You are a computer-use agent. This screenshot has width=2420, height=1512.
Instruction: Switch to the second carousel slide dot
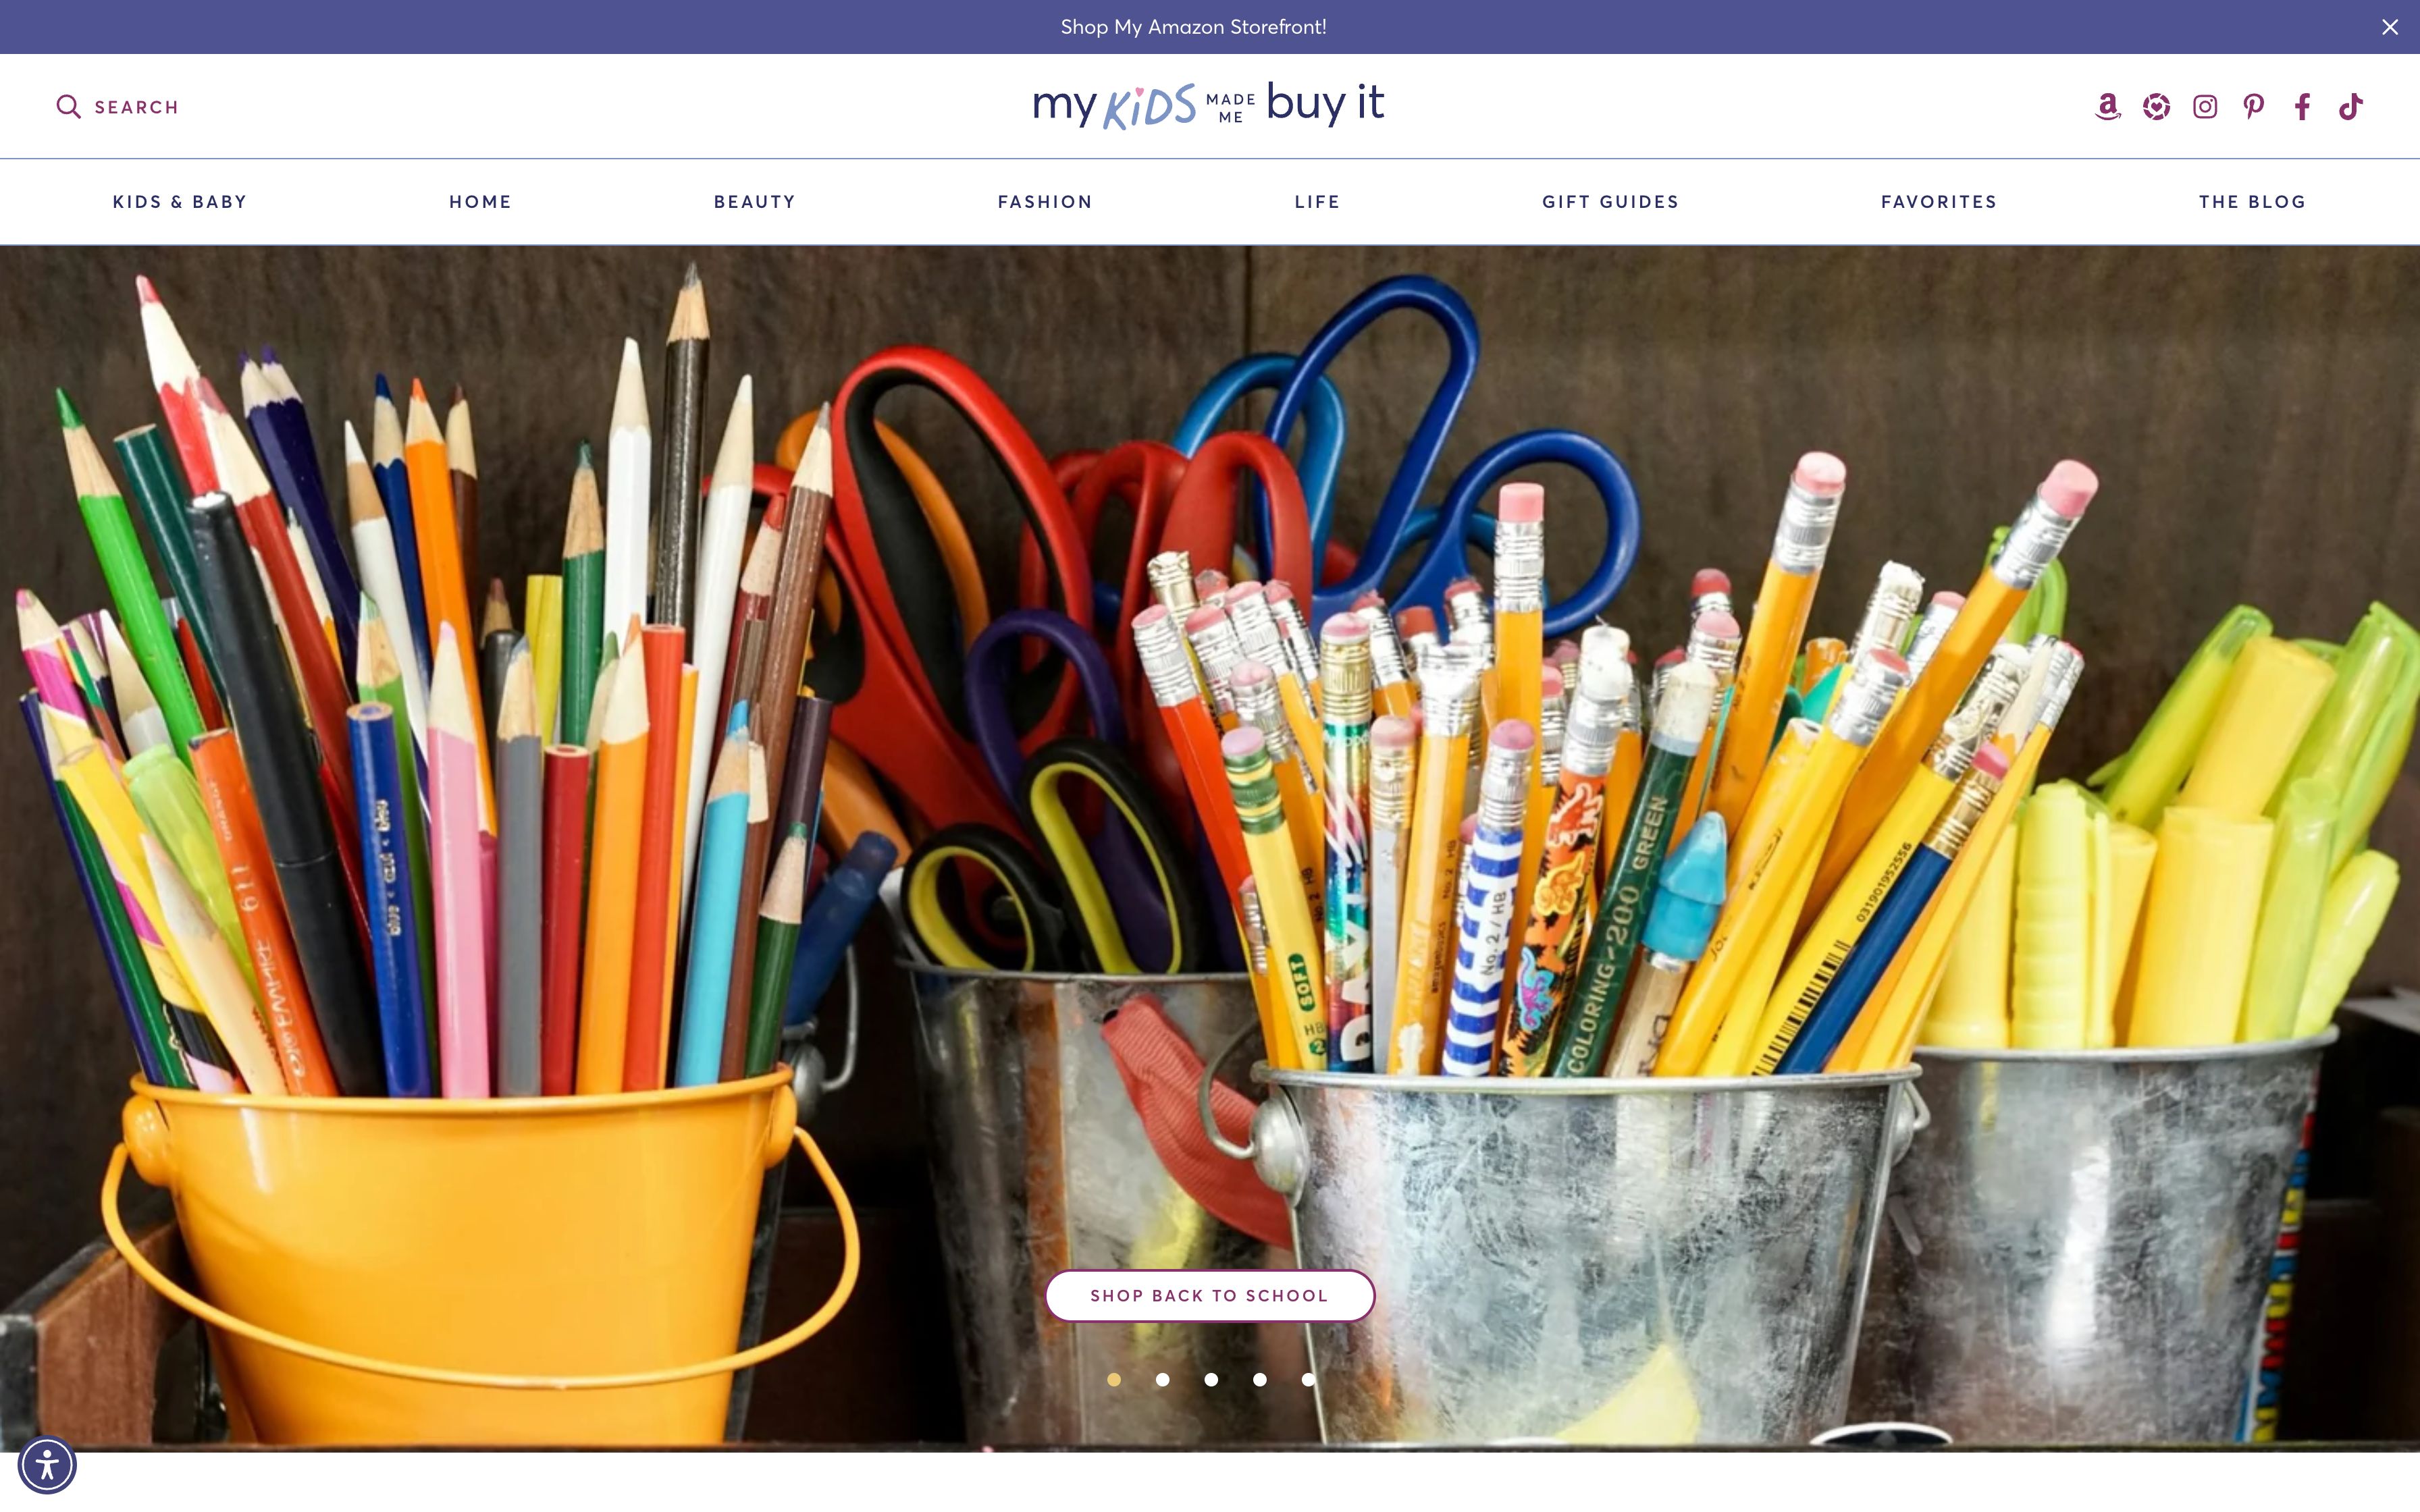coord(1162,1380)
